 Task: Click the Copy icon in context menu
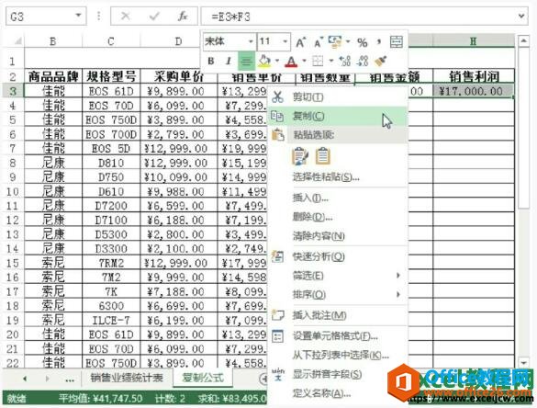(277, 116)
